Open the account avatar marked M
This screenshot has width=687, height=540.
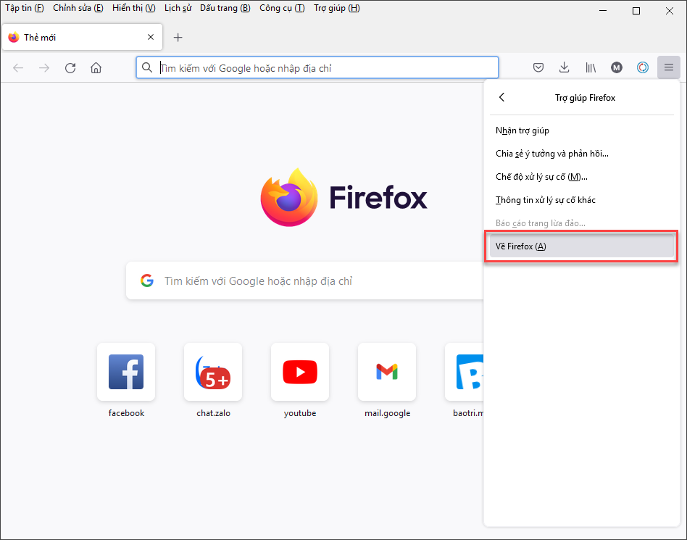pos(617,67)
